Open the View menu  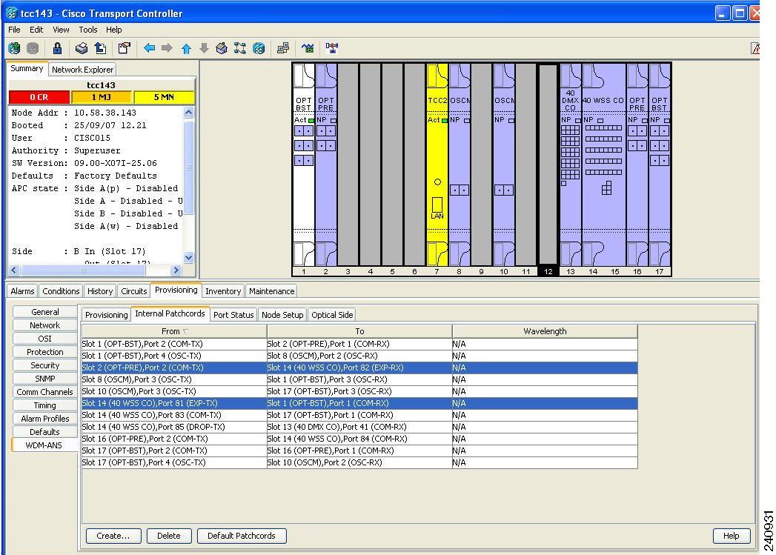pos(61,30)
